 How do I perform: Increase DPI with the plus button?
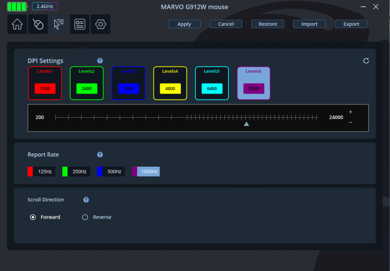tap(350, 112)
